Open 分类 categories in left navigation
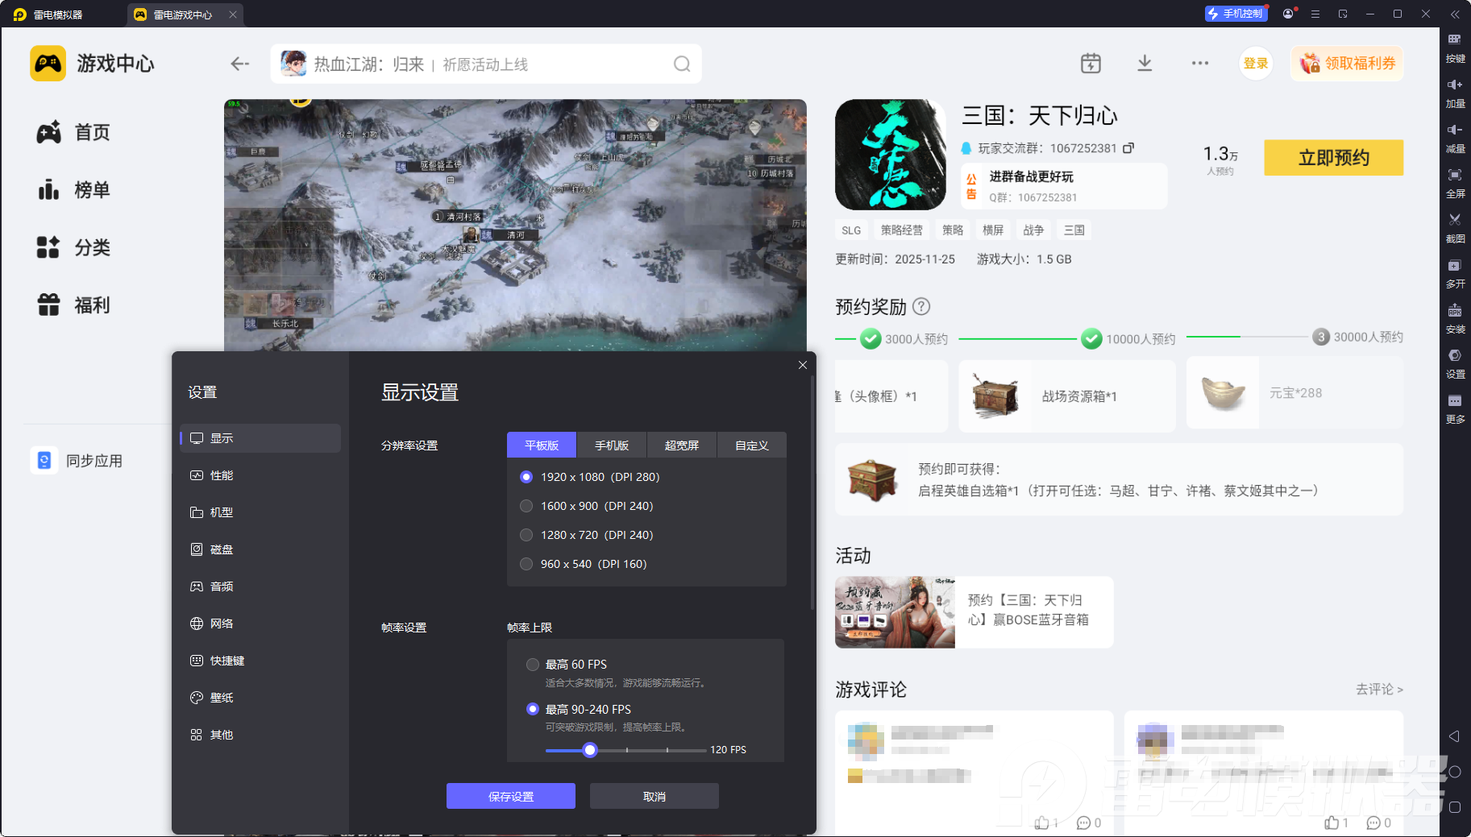1471x837 pixels. (x=73, y=247)
